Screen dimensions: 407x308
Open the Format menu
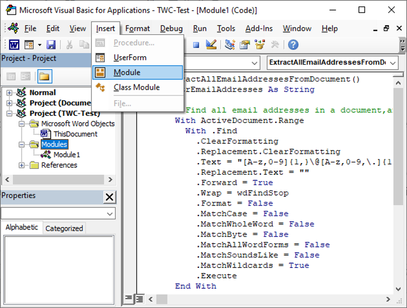click(x=138, y=29)
